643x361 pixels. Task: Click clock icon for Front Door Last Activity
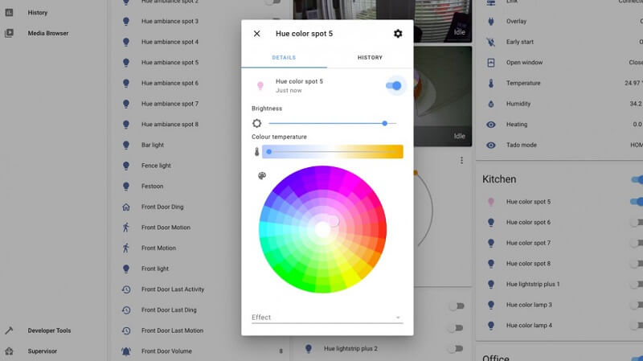click(126, 289)
